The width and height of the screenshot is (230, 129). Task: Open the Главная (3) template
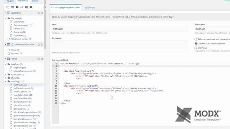18,21
